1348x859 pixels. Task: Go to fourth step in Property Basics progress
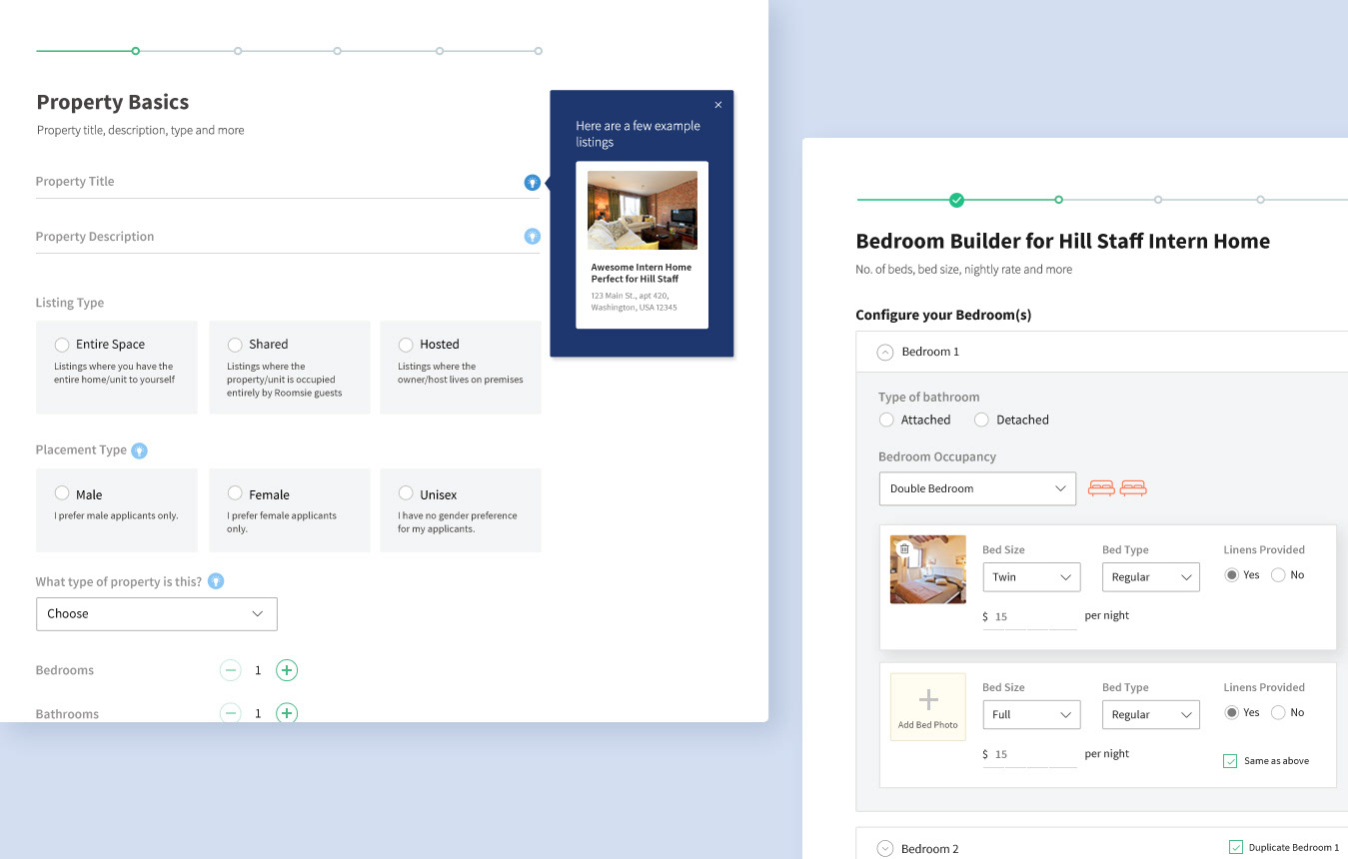click(x=440, y=51)
